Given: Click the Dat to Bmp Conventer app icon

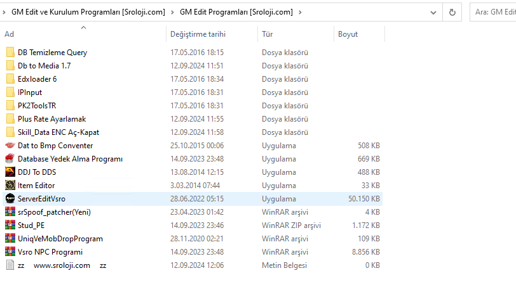Looking at the screenshot, I should click(10, 145).
